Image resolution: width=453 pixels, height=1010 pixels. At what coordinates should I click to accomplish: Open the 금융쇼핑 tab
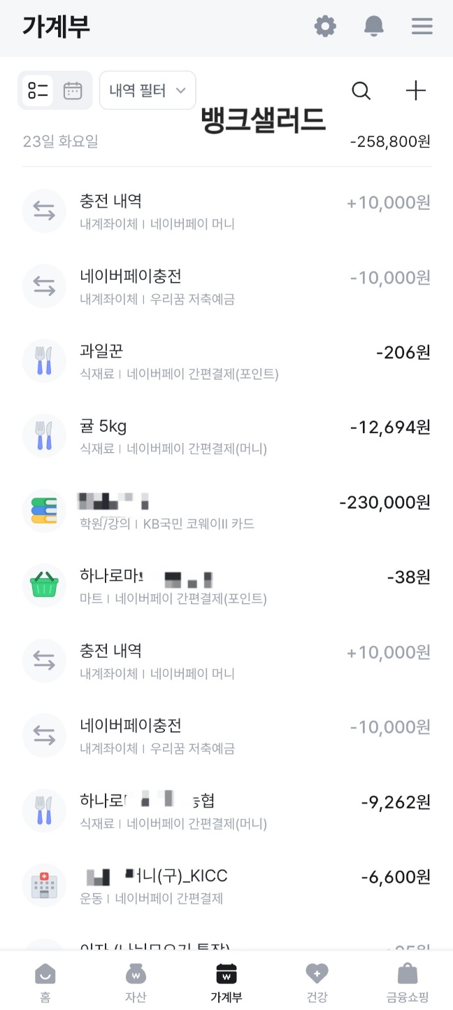pyautogui.click(x=408, y=980)
